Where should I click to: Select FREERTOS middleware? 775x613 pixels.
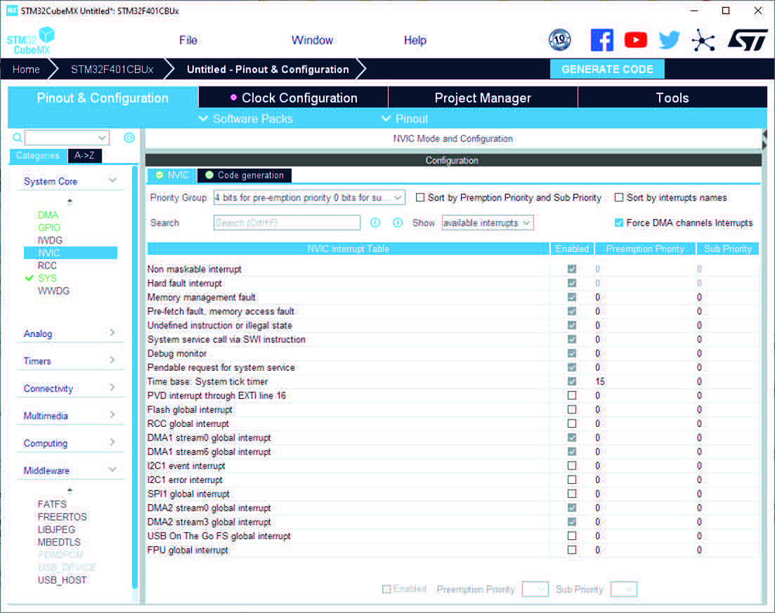(x=62, y=517)
